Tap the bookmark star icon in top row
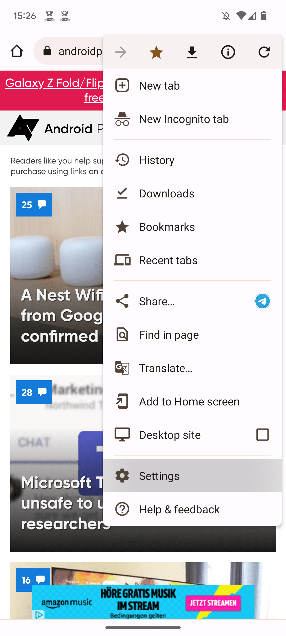Viewport: 286px width, 636px height. 156,52
